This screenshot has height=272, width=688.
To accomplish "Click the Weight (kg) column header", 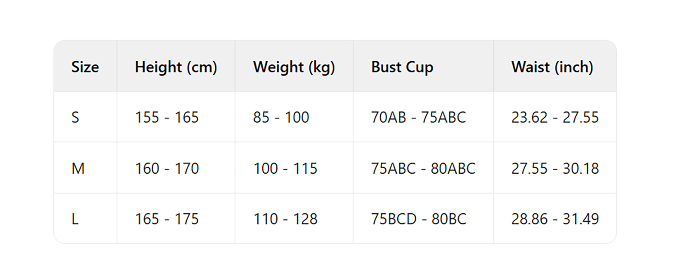I will click(294, 66).
